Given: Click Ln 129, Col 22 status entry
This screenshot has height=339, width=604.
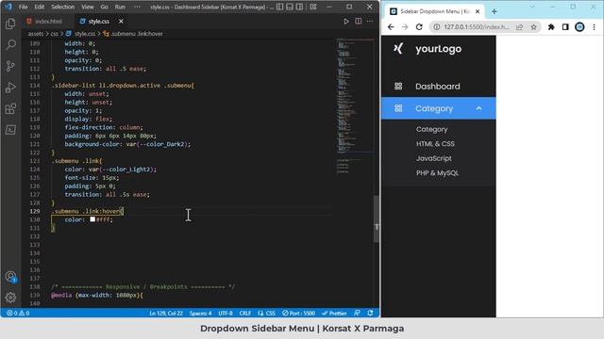Looking at the screenshot, I should click(166, 314).
